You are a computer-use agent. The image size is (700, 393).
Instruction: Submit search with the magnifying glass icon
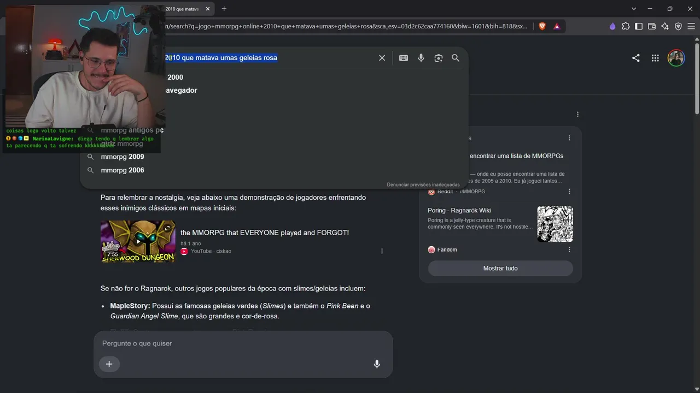(456, 58)
